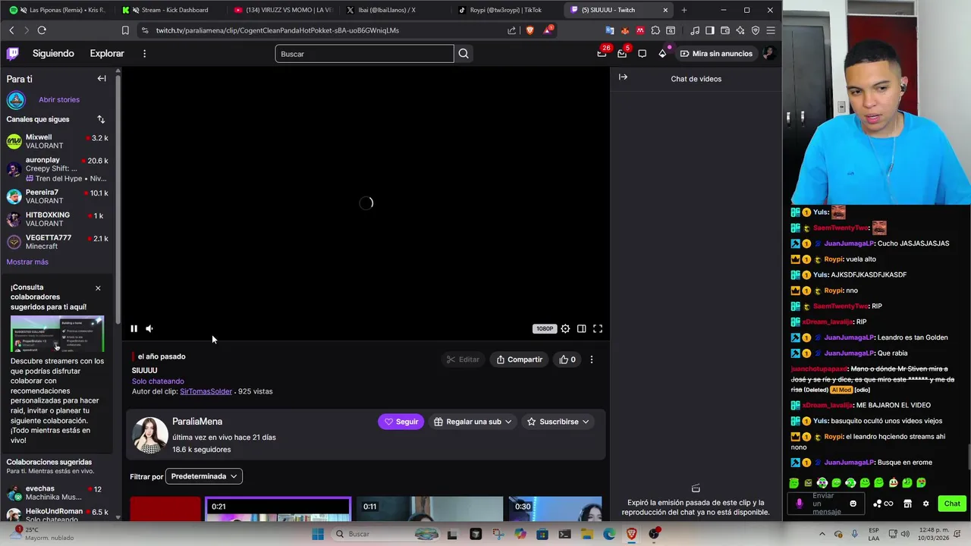Open Twitch notifications with badge 26
This screenshot has height=546, width=971.
(602, 53)
